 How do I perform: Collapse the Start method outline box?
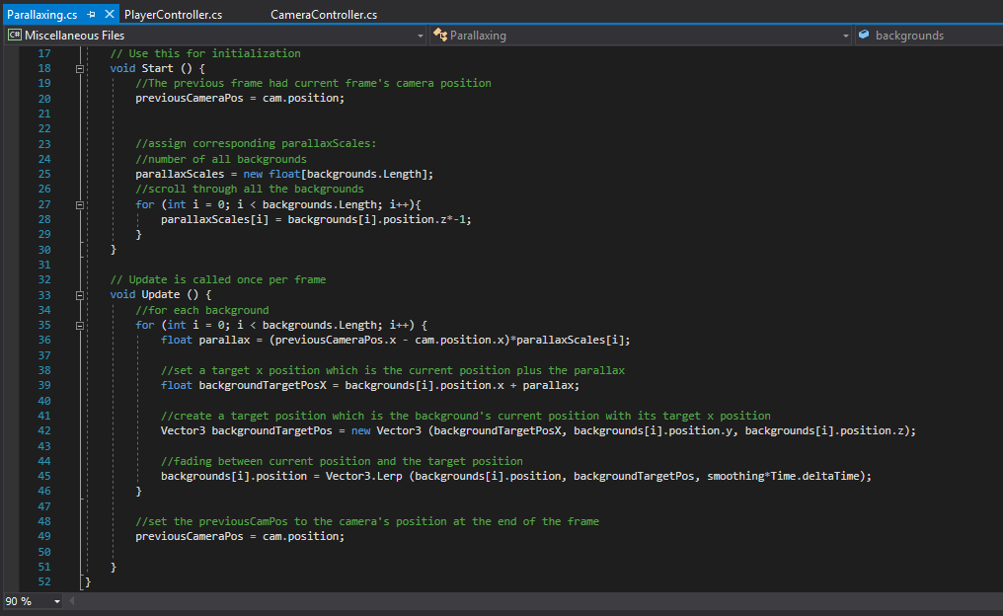pos(78,69)
